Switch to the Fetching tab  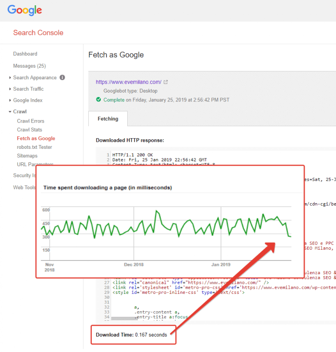(x=108, y=119)
